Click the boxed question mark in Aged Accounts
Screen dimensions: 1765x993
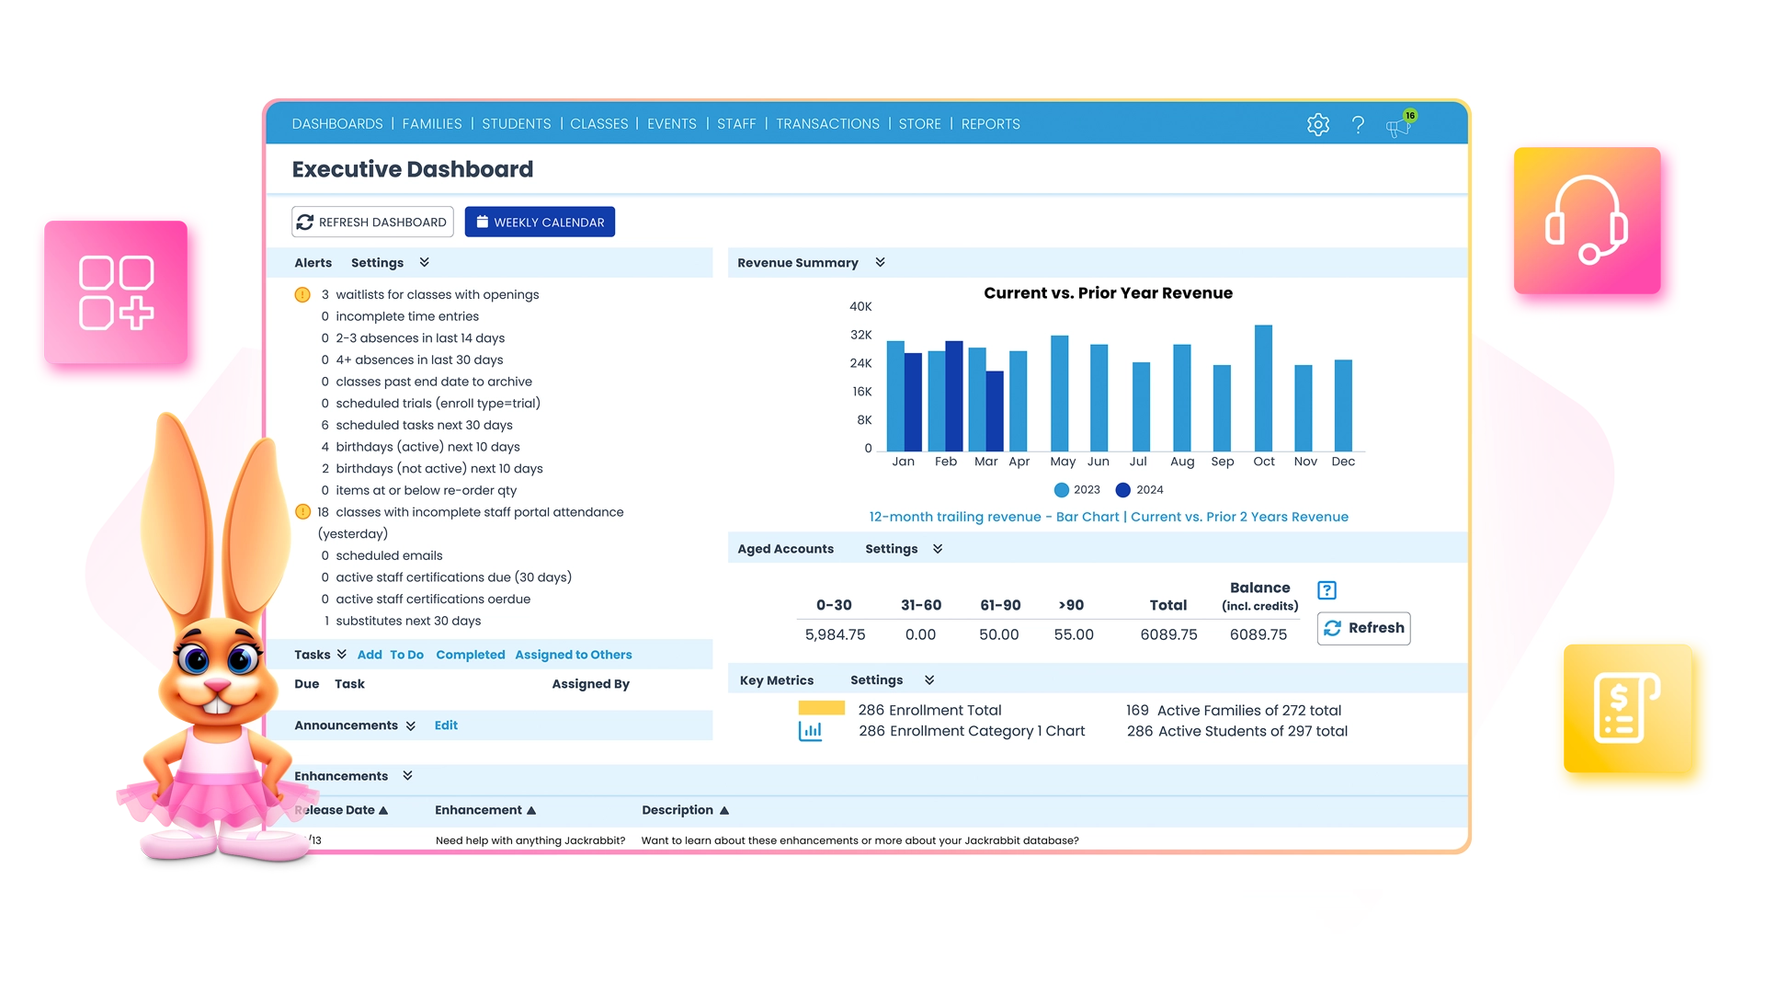(x=1327, y=590)
